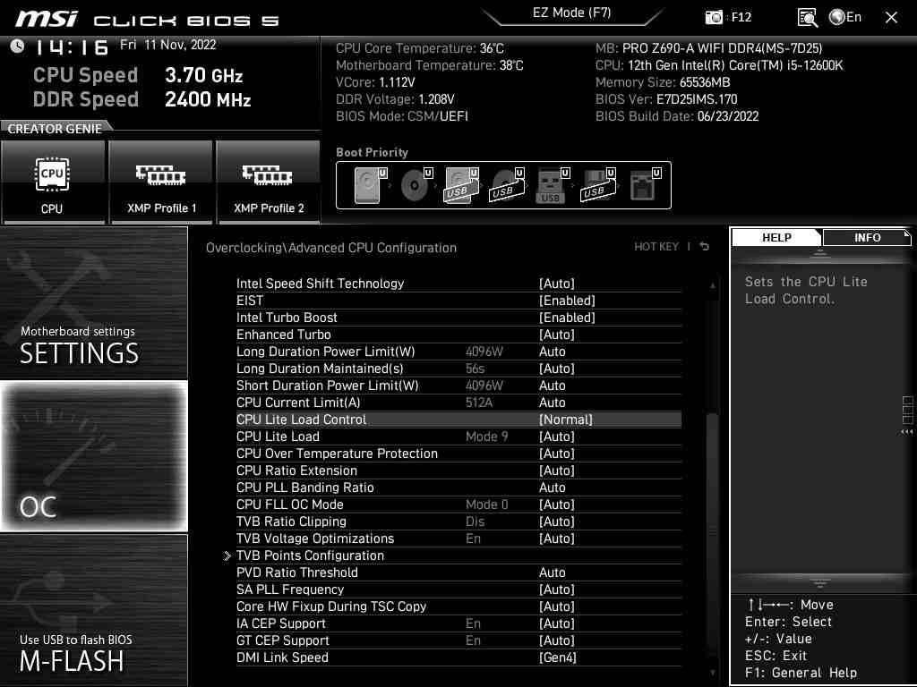
Task: Select the USB key boot device icon
Action: pos(552,185)
